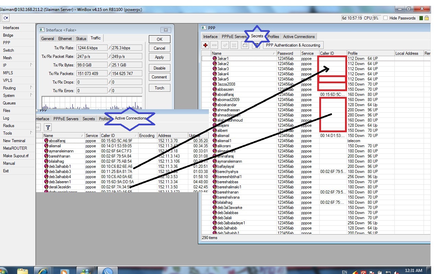Click the 12:31 AM taskbar clock

(414, 271)
